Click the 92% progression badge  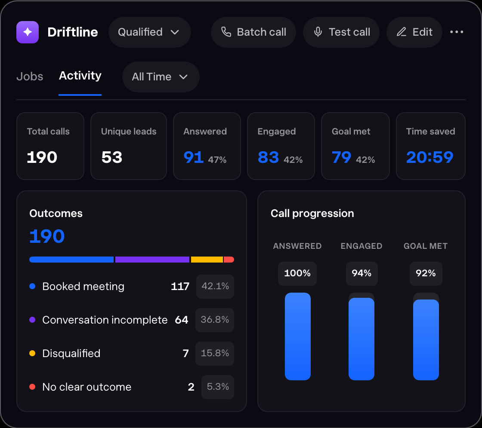426,274
